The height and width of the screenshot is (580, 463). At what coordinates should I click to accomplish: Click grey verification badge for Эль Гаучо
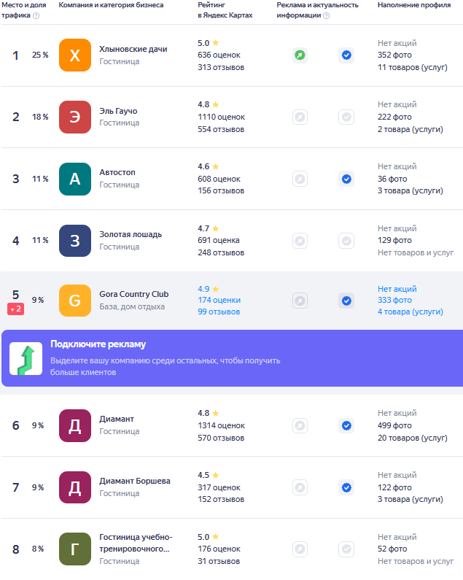click(x=346, y=117)
